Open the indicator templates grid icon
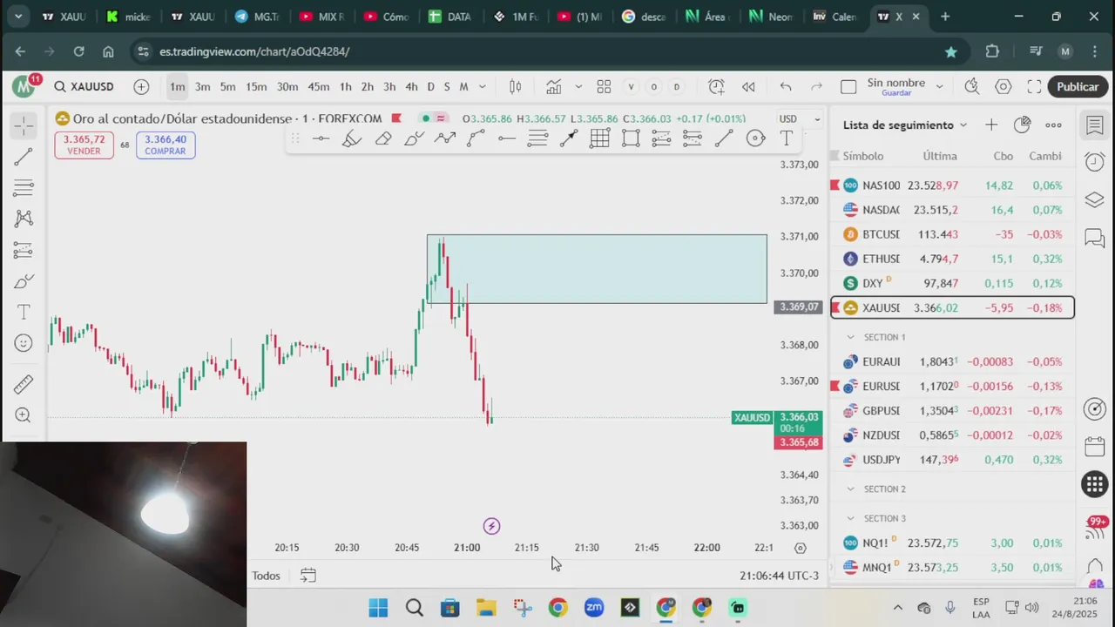This screenshot has height=627, width=1115. point(604,86)
